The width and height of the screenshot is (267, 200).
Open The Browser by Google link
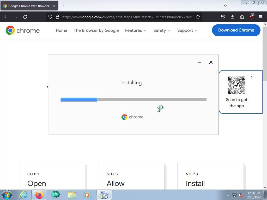tap(96, 30)
